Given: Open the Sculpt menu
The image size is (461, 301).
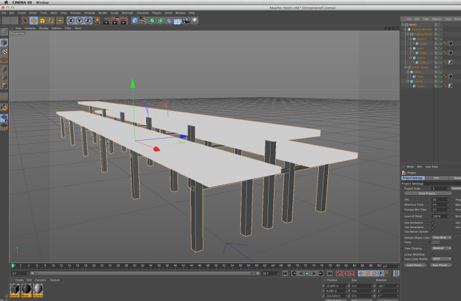Looking at the screenshot, I should pyautogui.click(x=115, y=13).
